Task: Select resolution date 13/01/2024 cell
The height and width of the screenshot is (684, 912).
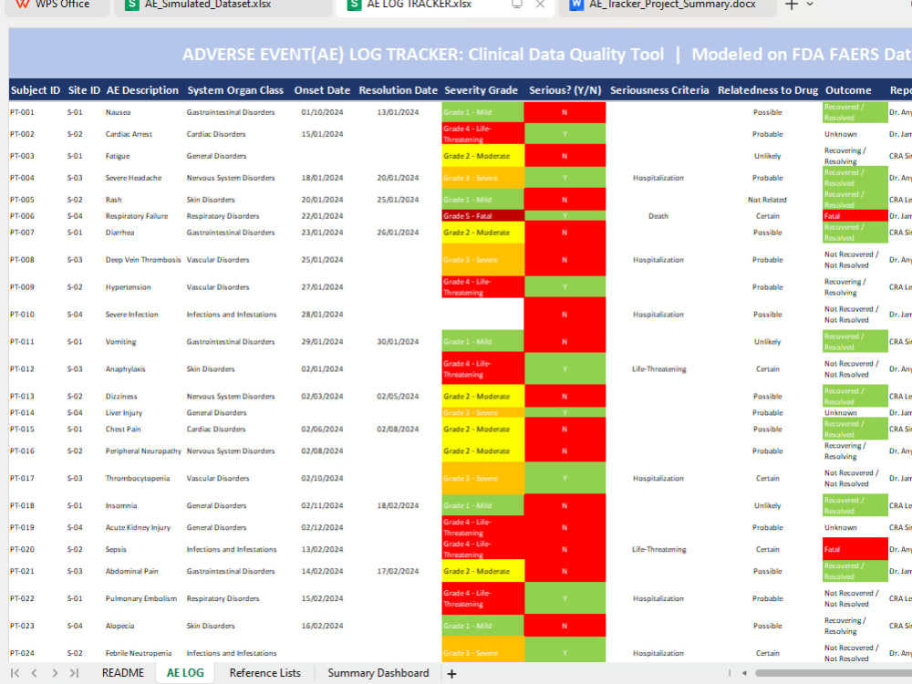Action: [398, 112]
